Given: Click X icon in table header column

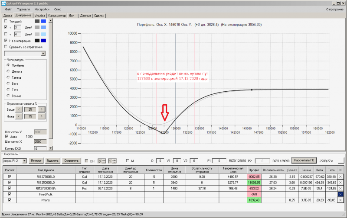Looking at the screenshot, I should pyautogui.click(x=340, y=170).
